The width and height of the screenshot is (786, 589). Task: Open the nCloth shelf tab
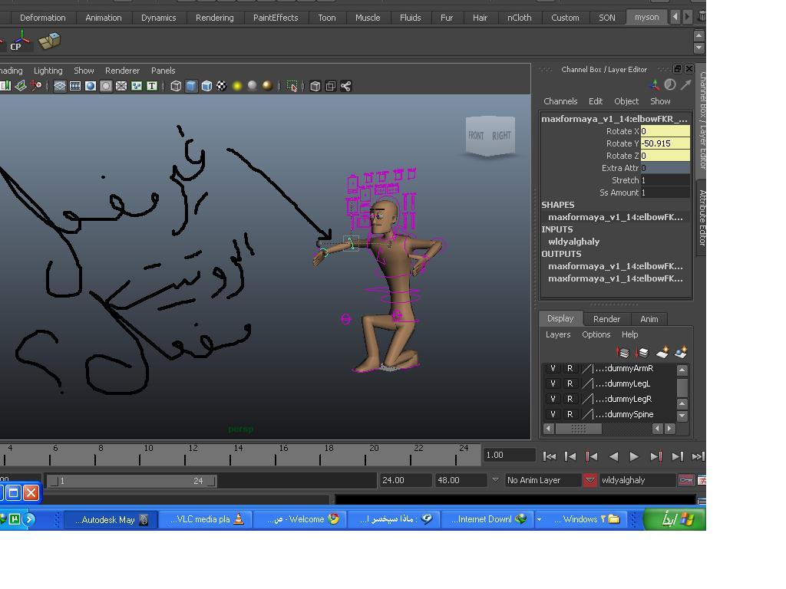click(x=520, y=18)
